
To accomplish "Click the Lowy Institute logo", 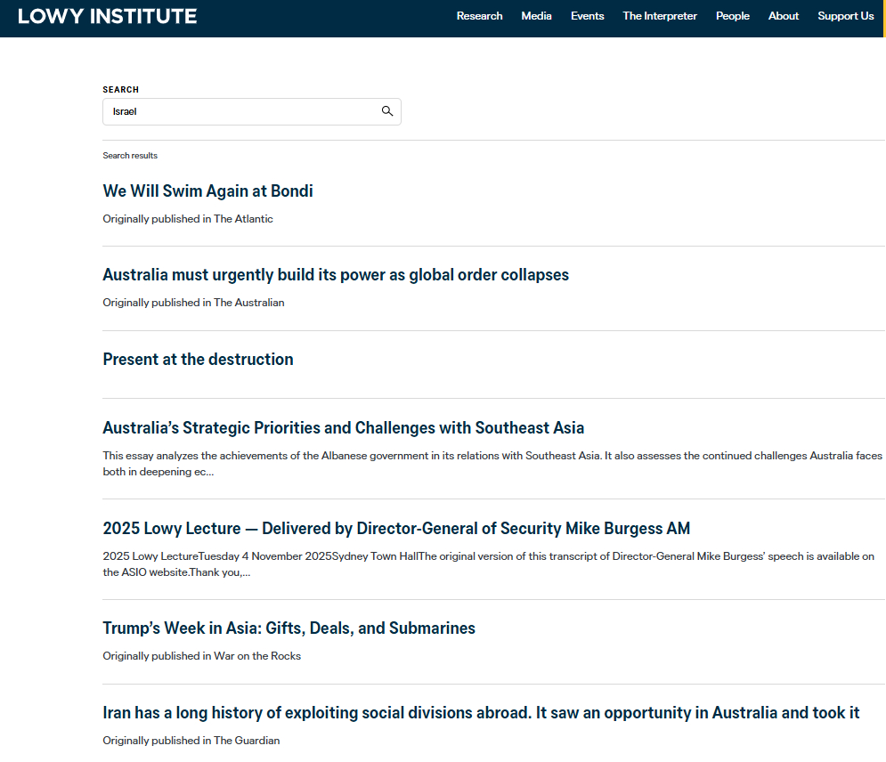I will pos(108,16).
